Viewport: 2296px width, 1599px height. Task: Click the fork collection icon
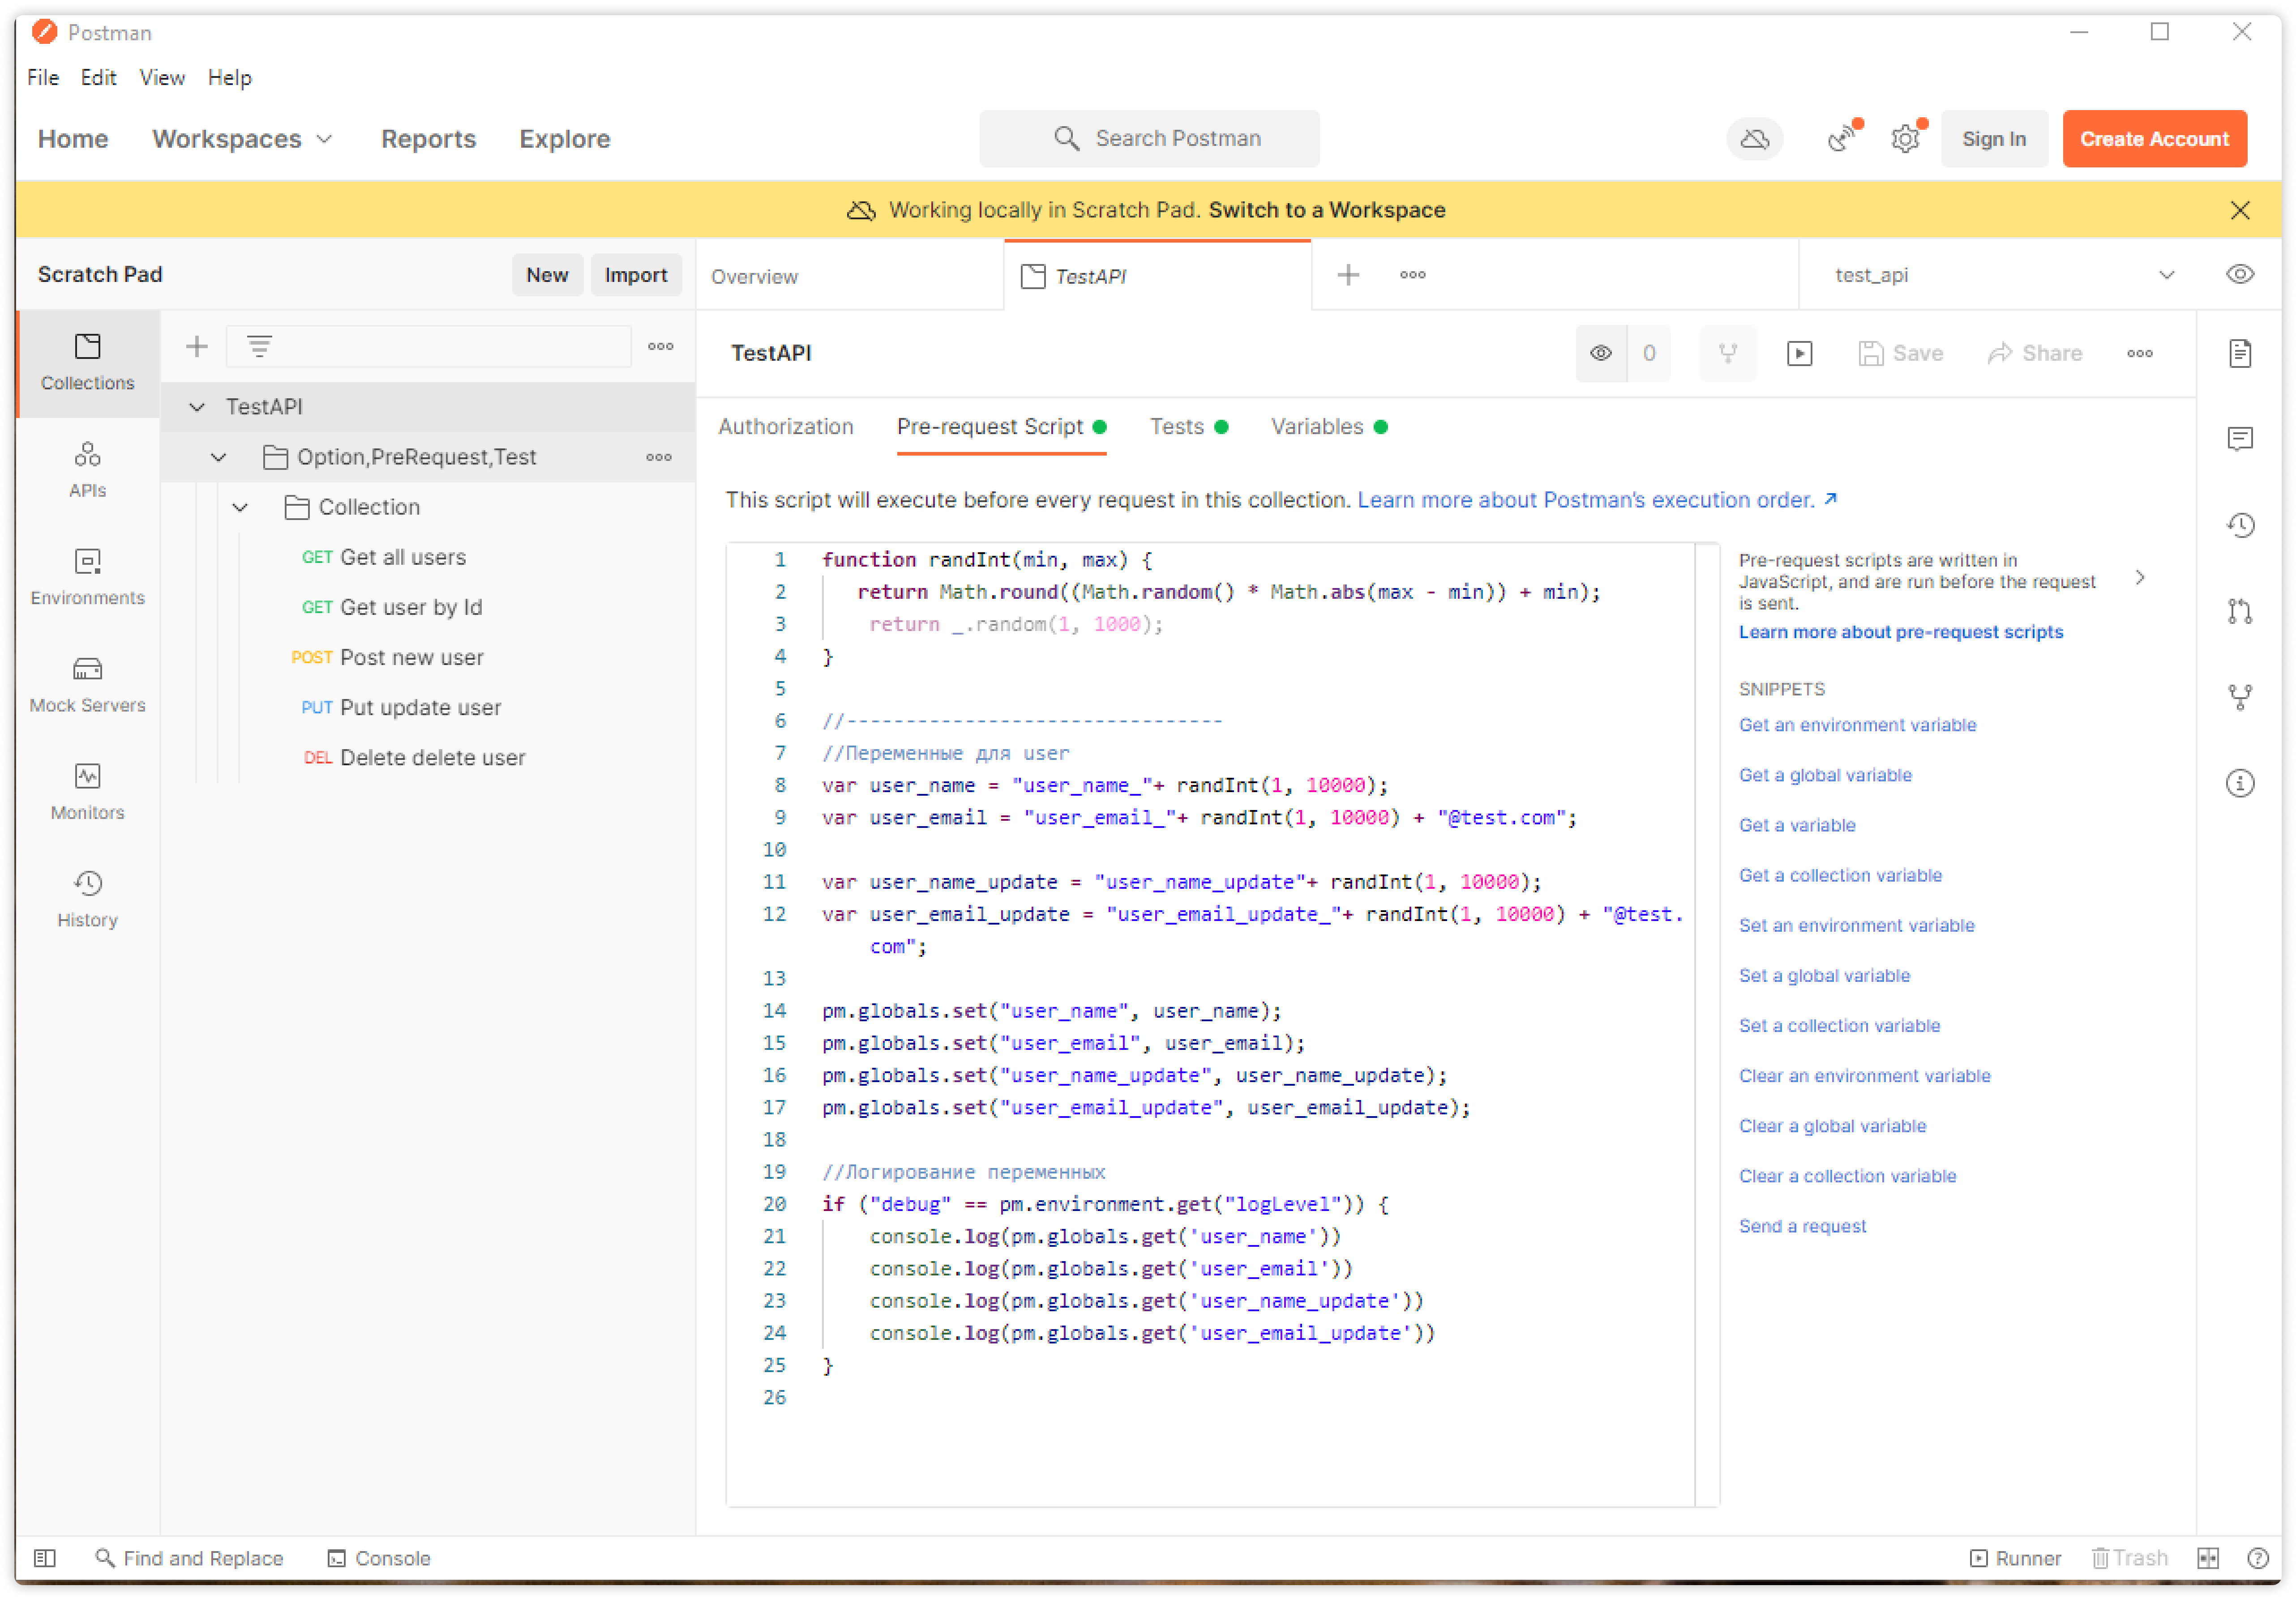[x=1727, y=354]
